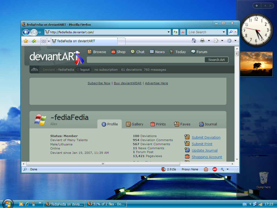Viewport: 277px width, 208px height.
Task: Open the Windows Start orb
Action: [x=8, y=204]
